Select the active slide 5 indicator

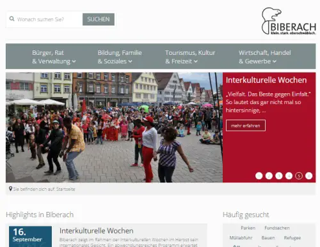coord(299,176)
